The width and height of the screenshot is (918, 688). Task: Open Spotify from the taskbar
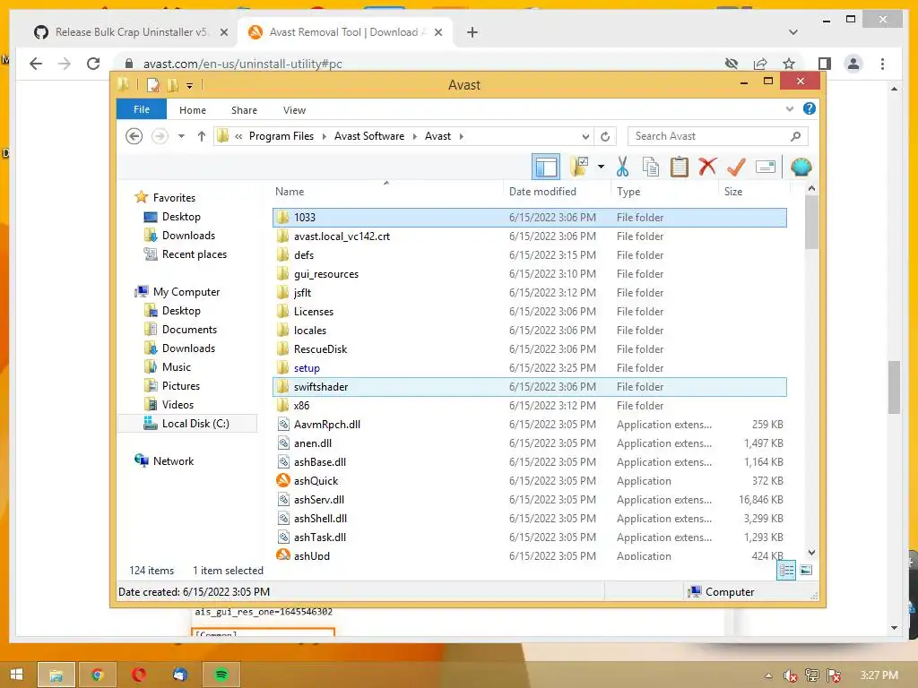[x=221, y=675]
